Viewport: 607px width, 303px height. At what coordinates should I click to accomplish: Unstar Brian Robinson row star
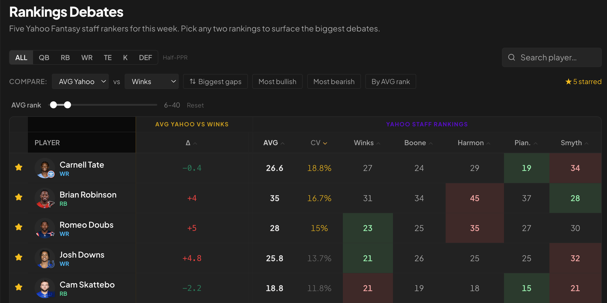tap(19, 198)
